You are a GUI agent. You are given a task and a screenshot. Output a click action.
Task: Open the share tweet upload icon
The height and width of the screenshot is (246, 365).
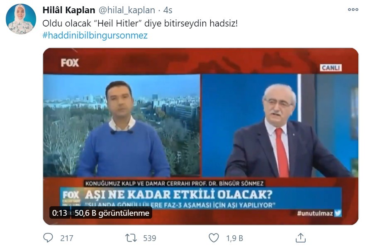pos(301,238)
